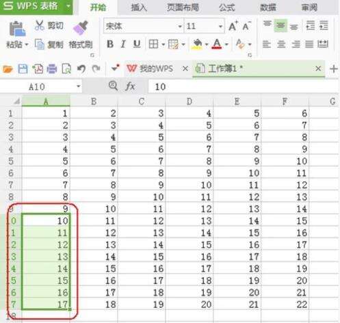
Task: Click the fill color bucket icon
Action: (198, 44)
